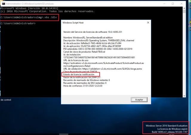Click 'Recuento de rearmados de SKU restantes: 6'
191x135 pixels.
pyautogui.click(x=85, y=83)
